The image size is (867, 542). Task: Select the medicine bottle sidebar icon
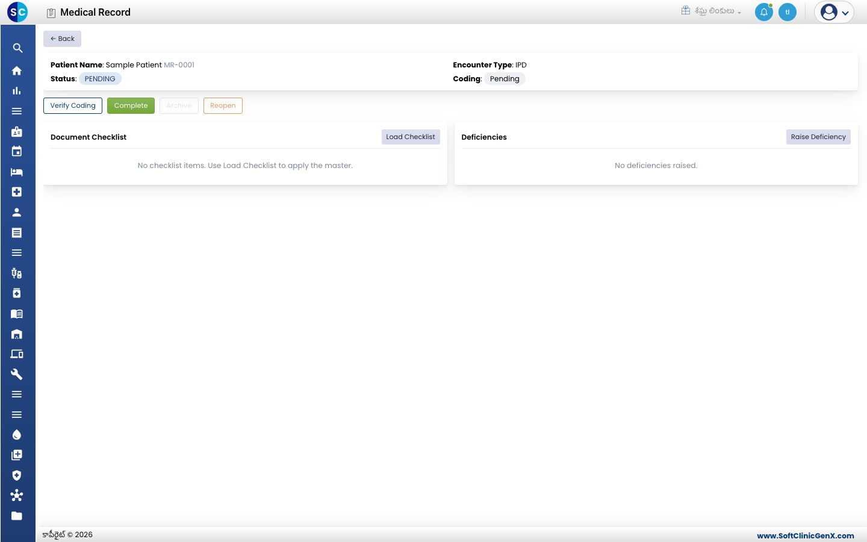click(17, 293)
